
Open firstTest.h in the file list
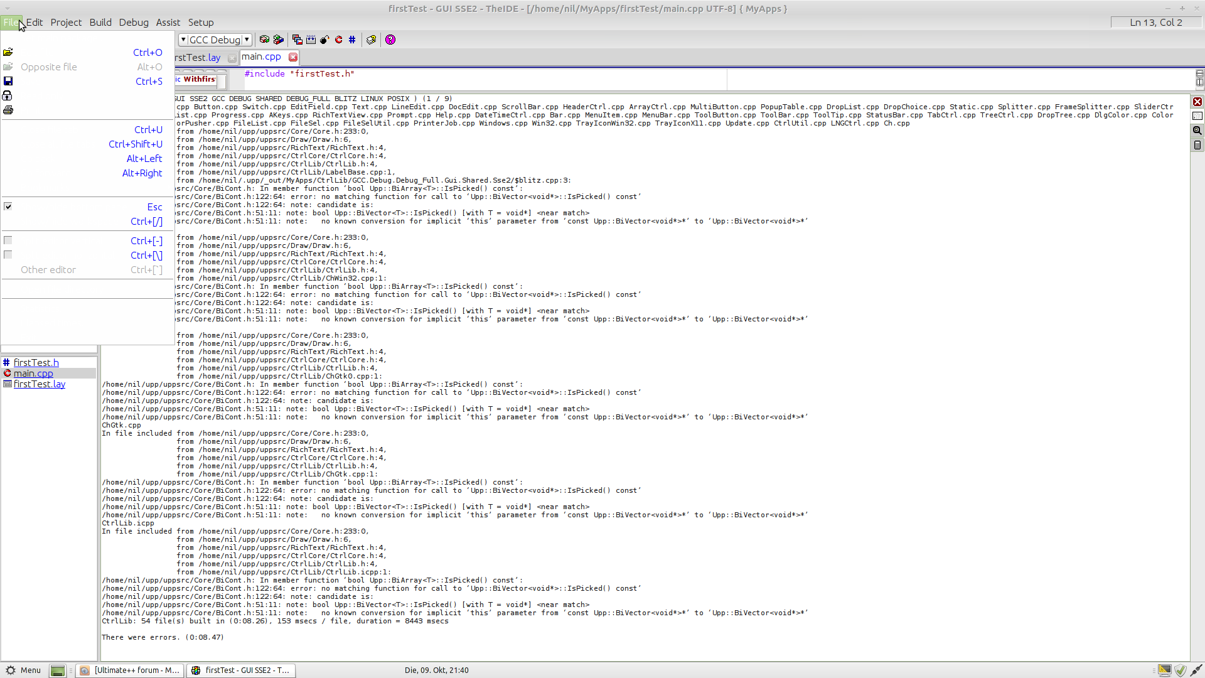pos(36,363)
